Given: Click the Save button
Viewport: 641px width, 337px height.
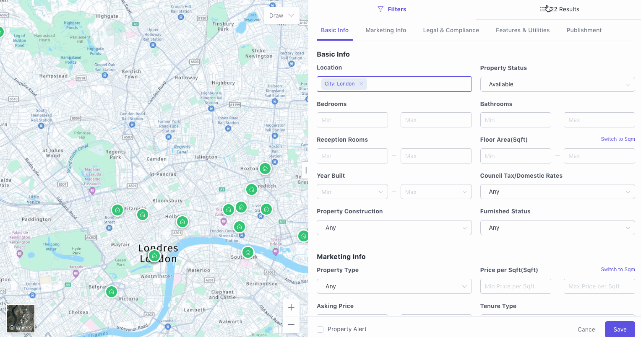Looking at the screenshot, I should click(x=620, y=329).
